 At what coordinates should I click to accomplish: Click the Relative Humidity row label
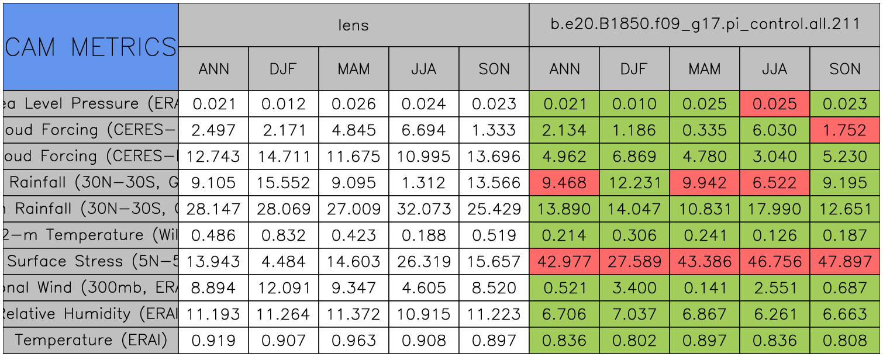[91, 314]
